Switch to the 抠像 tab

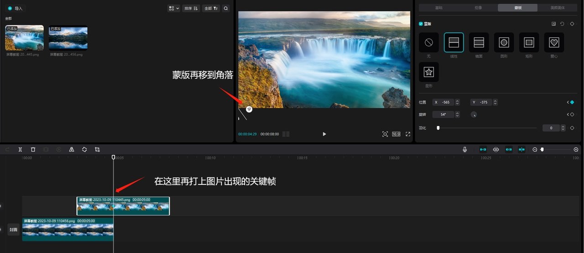tap(478, 8)
